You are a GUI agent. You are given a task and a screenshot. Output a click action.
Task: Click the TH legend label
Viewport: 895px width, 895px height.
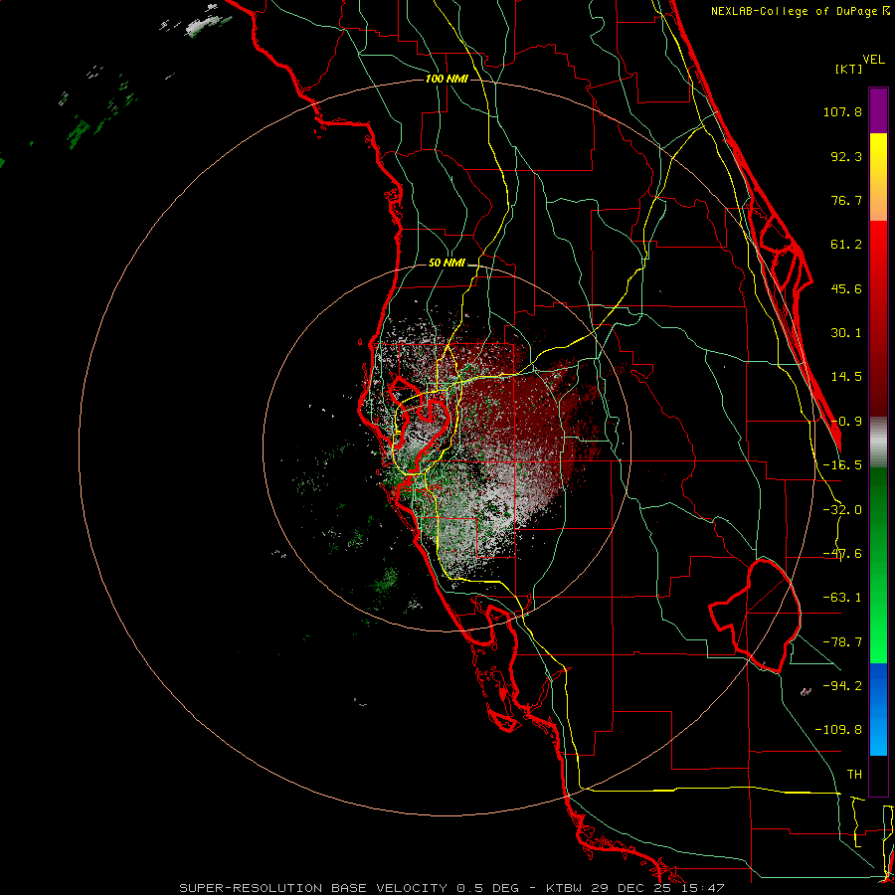(x=854, y=774)
